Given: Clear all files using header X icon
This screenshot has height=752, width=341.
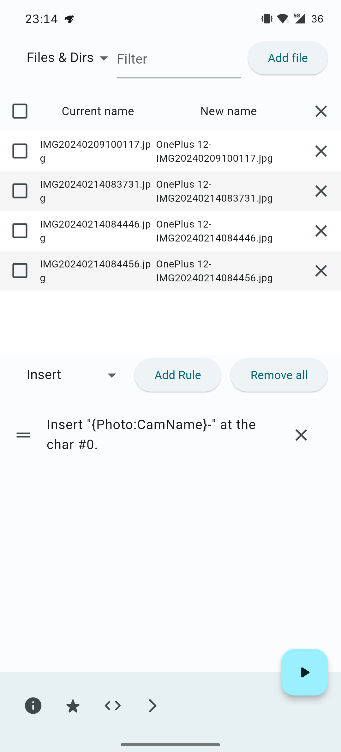Looking at the screenshot, I should coord(321,111).
